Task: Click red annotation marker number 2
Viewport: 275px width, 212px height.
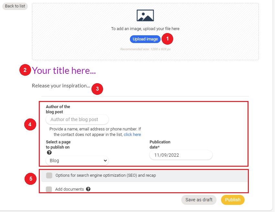Action: (25, 70)
